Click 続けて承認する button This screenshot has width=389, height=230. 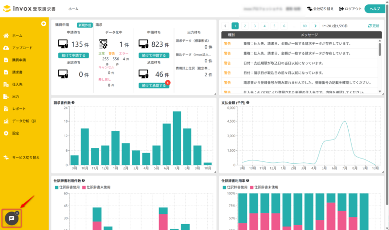click(154, 86)
